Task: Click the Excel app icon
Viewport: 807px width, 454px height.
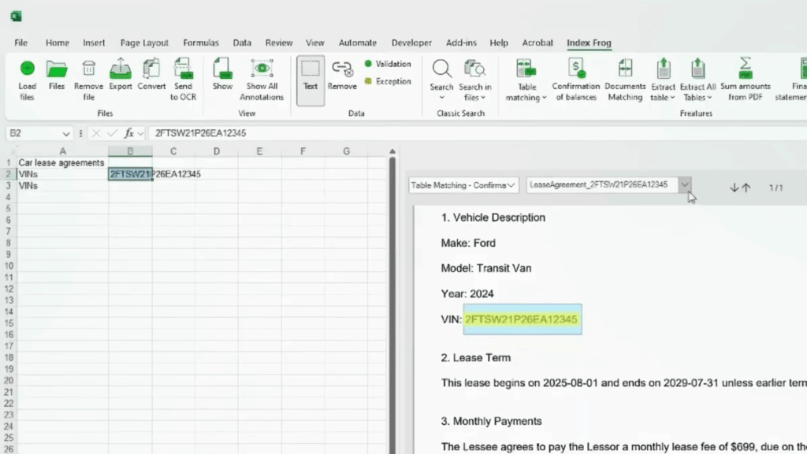Action: (x=16, y=17)
